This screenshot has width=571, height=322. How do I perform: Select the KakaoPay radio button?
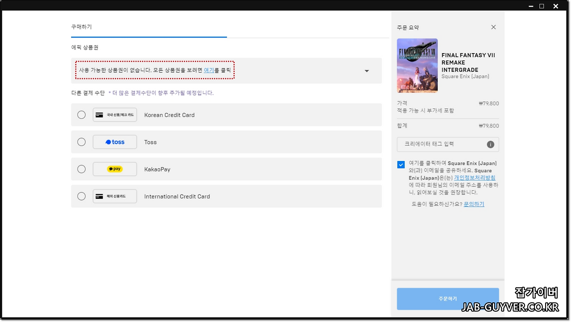pyautogui.click(x=81, y=169)
